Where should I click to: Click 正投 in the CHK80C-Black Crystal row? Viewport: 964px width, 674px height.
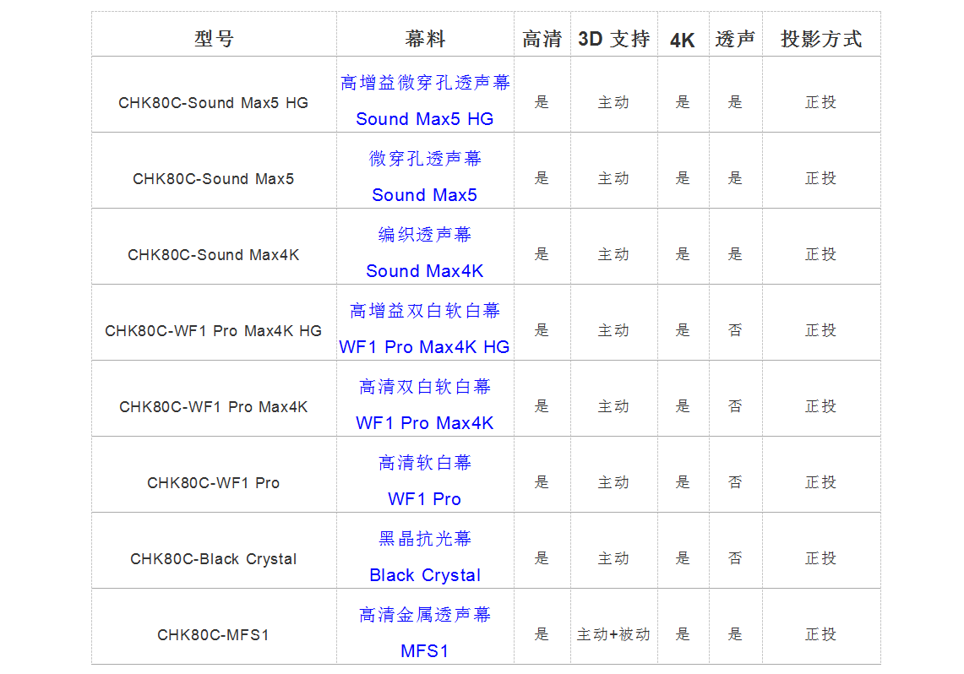820,558
